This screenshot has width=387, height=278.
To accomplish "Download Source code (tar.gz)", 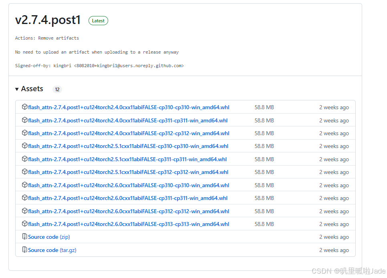I will pyautogui.click(x=52, y=250).
